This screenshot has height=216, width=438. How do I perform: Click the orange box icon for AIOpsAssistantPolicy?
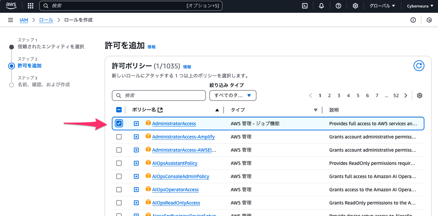(148, 163)
